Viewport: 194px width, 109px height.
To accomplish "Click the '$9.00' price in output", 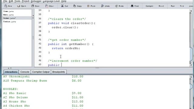I will pos(77,93).
